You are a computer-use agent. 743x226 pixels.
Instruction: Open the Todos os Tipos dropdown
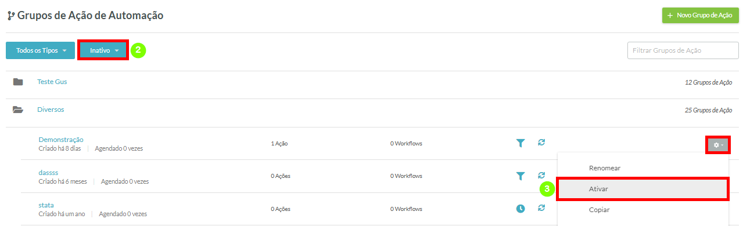tap(41, 50)
